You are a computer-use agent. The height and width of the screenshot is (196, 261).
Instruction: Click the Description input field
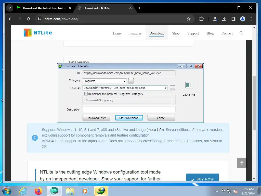(129, 110)
